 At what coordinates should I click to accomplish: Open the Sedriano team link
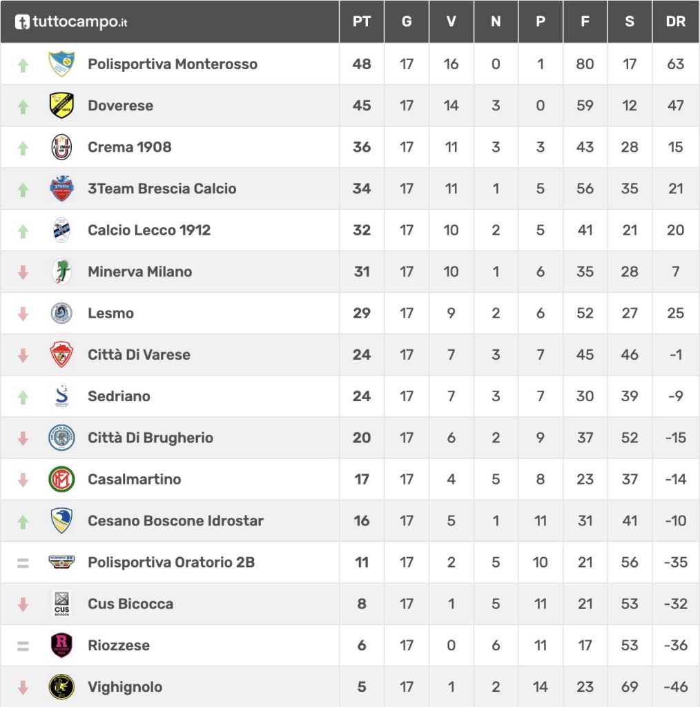click(119, 396)
